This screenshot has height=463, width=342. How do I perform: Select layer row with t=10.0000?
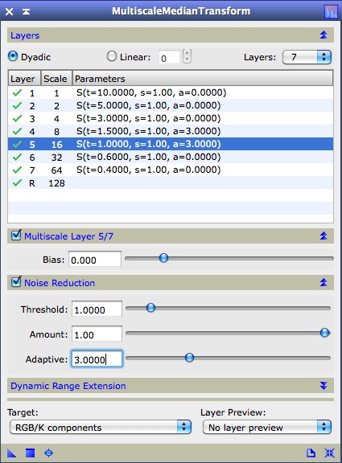coord(171,92)
